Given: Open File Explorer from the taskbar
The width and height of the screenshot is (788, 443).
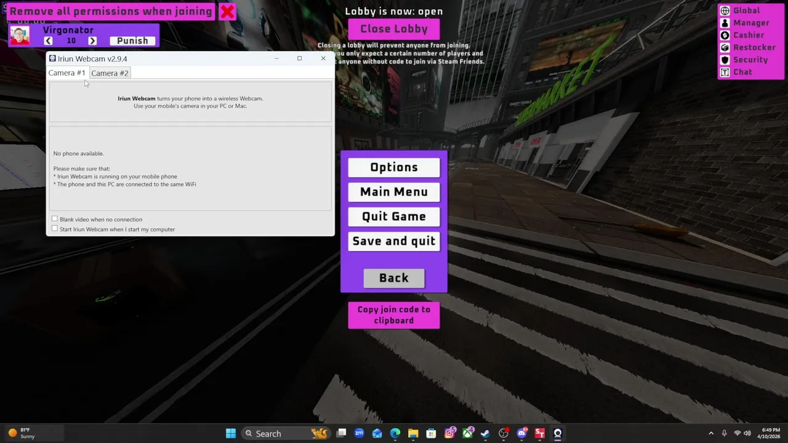Looking at the screenshot, I should [413, 433].
